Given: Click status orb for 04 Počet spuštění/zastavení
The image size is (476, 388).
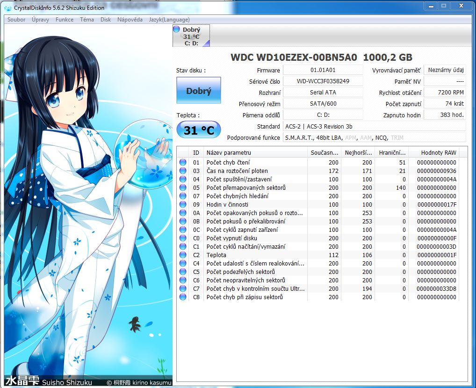Looking at the screenshot, I should click(x=183, y=179).
